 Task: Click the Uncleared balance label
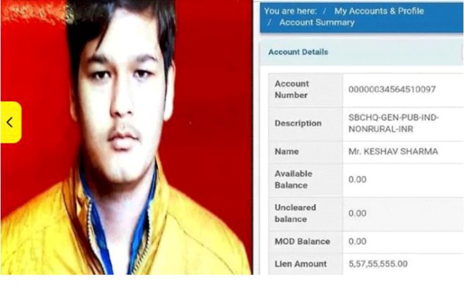pyautogui.click(x=295, y=213)
